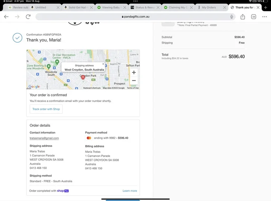Viewport: 271px width, 201px height.
Task: Switch to the My Orders tab
Action: click(x=209, y=7)
